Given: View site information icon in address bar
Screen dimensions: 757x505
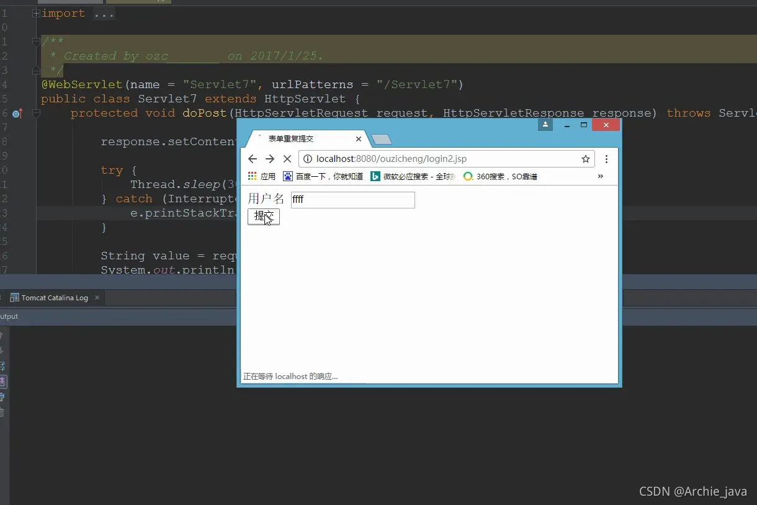Looking at the screenshot, I should 308,159.
